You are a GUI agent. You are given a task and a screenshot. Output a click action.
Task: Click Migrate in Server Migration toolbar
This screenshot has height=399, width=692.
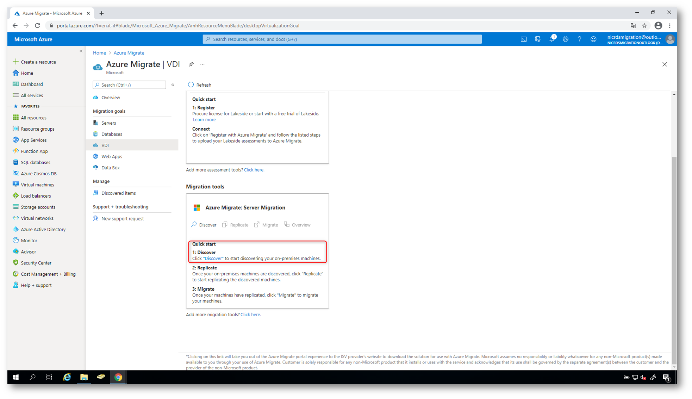[266, 225]
